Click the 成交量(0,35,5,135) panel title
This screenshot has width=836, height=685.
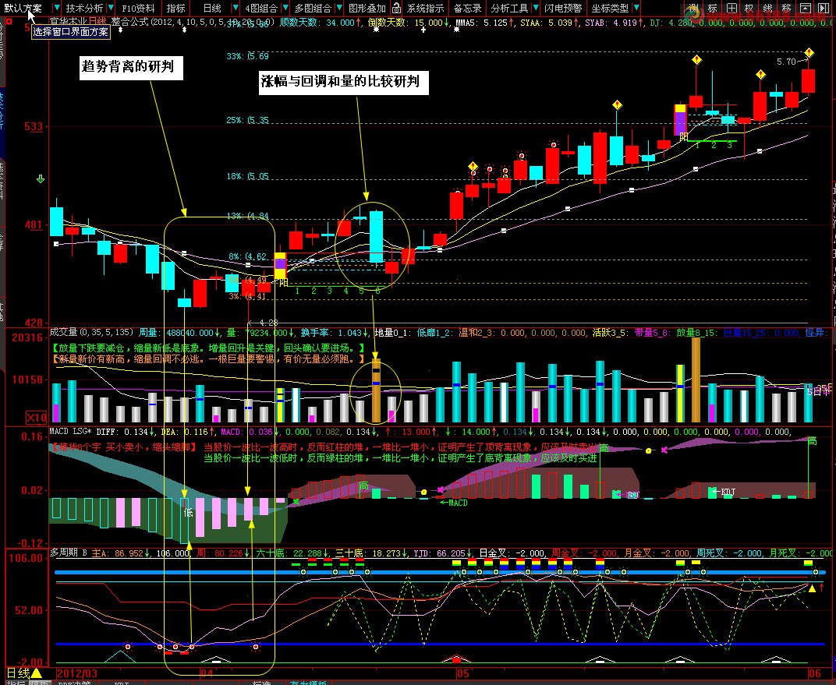pos(90,333)
